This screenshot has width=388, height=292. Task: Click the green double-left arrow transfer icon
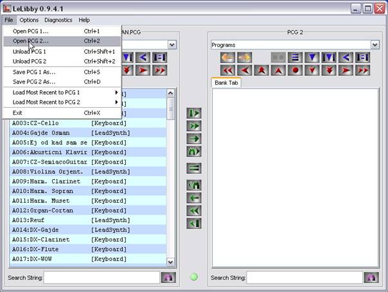coord(194,211)
